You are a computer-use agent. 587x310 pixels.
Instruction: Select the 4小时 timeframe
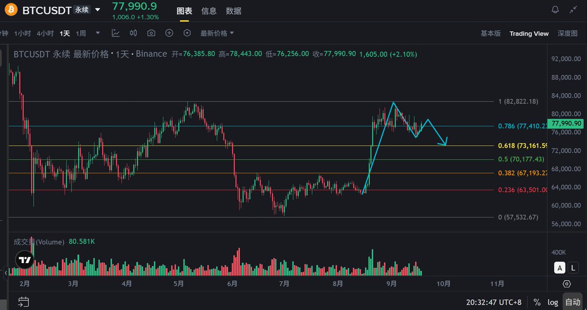(45, 33)
